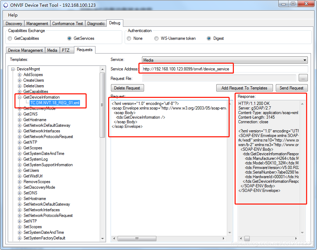Expand the GetNetworkInterfaces tree node
The width and height of the screenshot is (317, 250).
pyautogui.click(x=20, y=131)
